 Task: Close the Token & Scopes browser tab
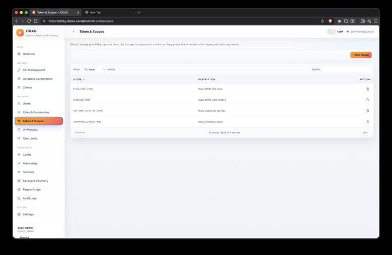(x=78, y=12)
